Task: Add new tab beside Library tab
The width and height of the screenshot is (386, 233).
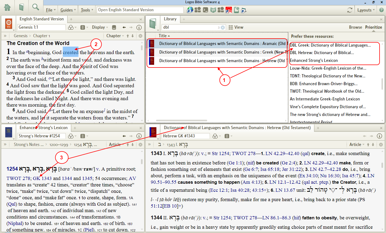Action: (184, 19)
